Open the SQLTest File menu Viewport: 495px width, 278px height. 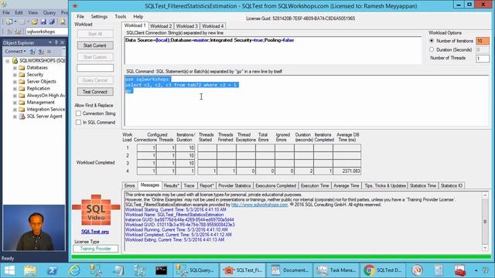click(x=80, y=16)
